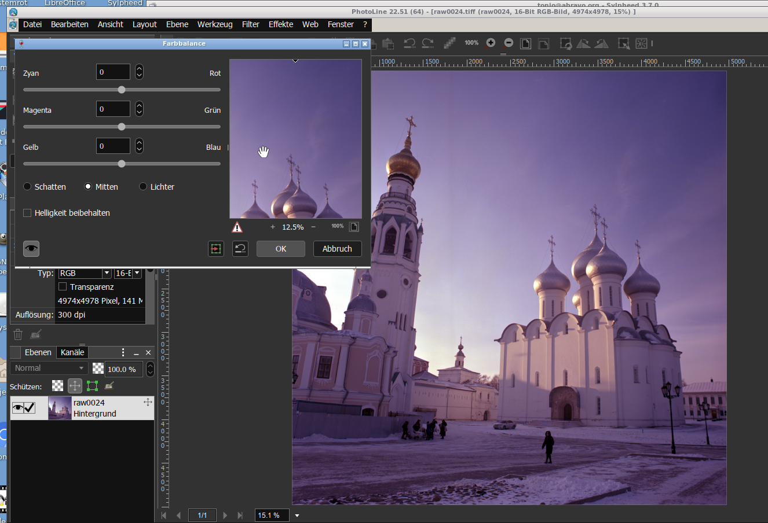The width and height of the screenshot is (768, 523).
Task: Hide the raw0024 layer via eye icon
Action: point(18,408)
